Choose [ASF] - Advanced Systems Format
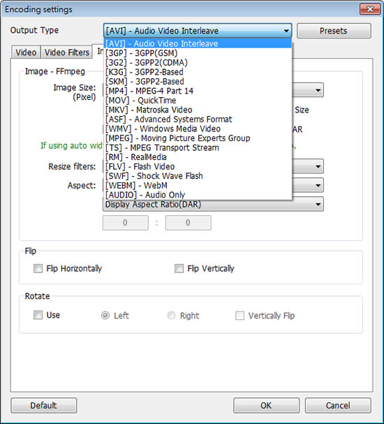This screenshot has width=384, height=424. point(198,119)
